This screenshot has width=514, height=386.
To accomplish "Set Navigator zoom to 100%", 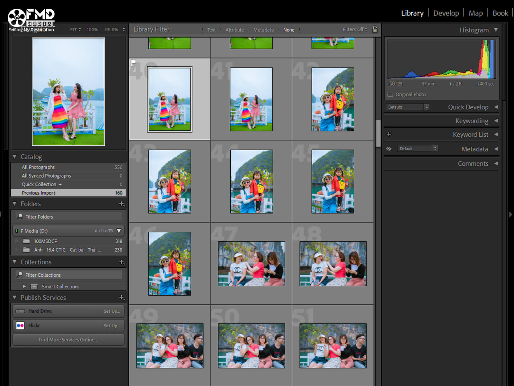I will pos(92,30).
